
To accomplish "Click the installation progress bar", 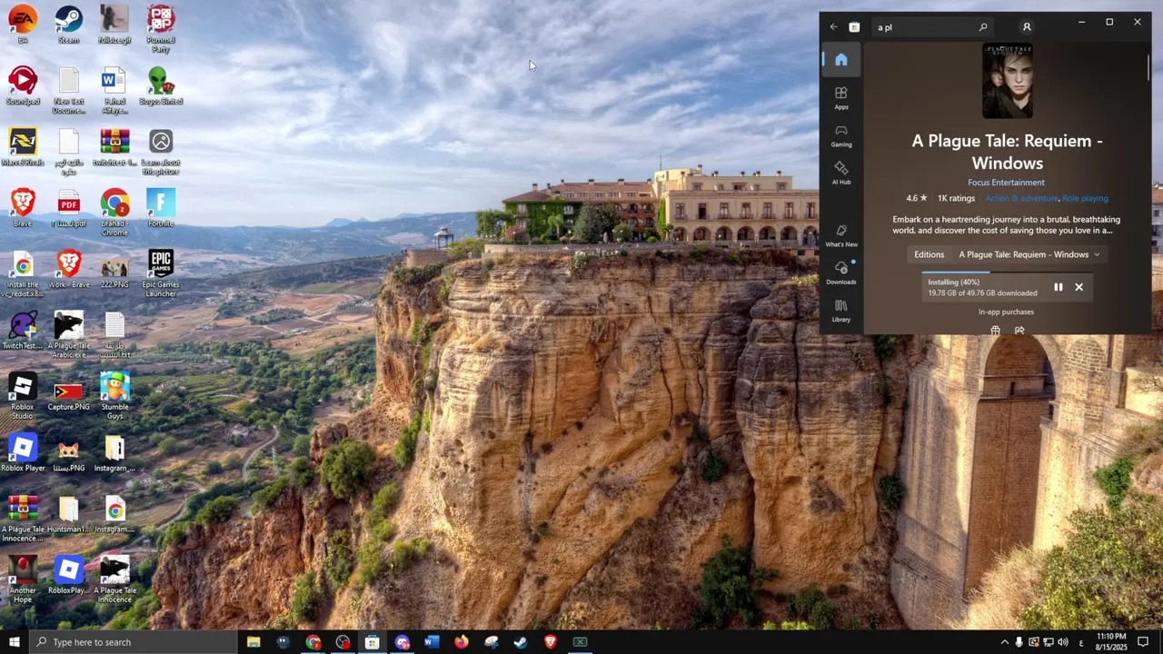I will (x=1007, y=272).
